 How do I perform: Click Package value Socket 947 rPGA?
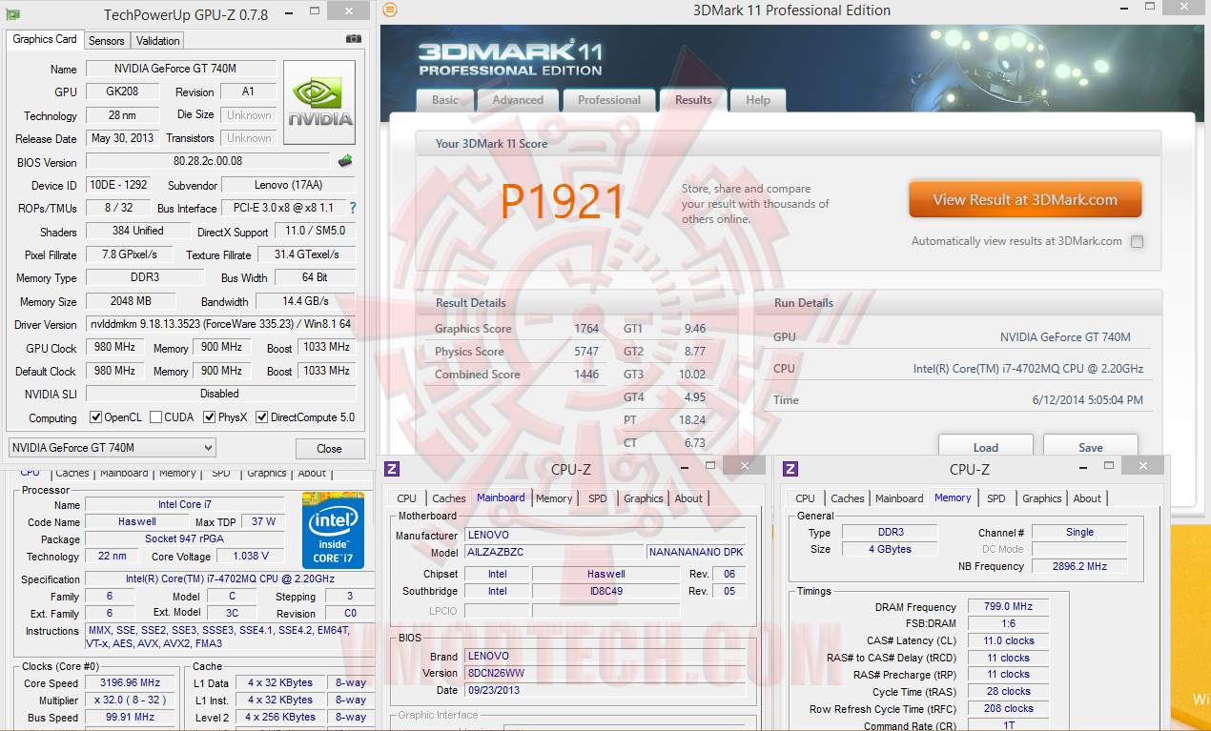[x=184, y=538]
